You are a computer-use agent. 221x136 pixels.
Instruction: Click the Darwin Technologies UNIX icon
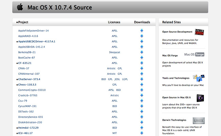(199, 121)
